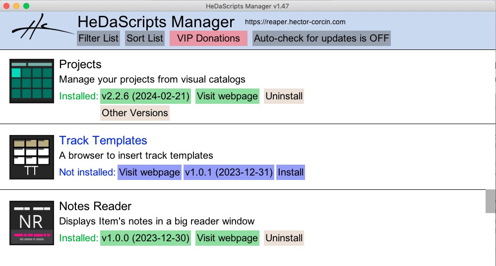This screenshot has height=266, width=496.
Task: Visit webpage for Projects
Action: point(228,96)
